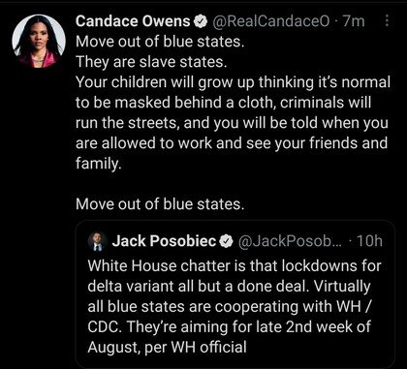Image resolution: width=407 pixels, height=369 pixels.
Task: Click the 10h quoted tweet timestamp
Action: 369,241
